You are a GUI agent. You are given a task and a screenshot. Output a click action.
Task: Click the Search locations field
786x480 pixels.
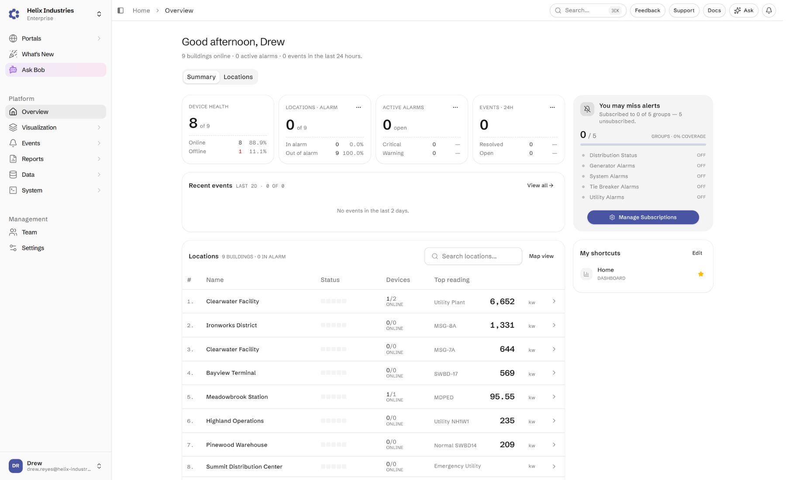coord(473,256)
